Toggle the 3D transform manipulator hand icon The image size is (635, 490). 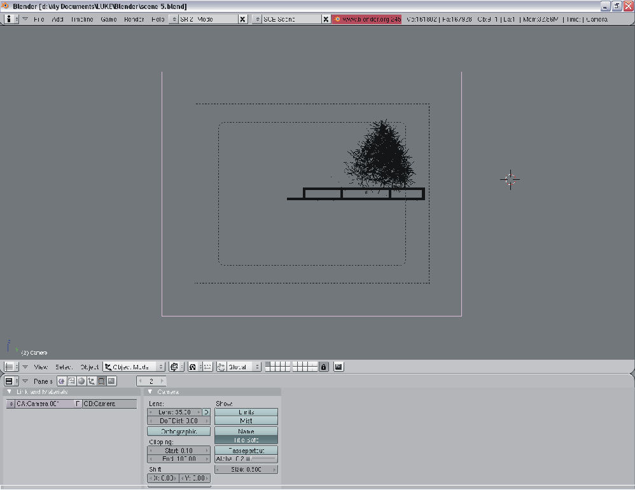pos(221,367)
